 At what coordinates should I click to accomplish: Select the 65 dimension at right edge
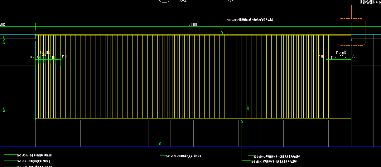pos(353,57)
